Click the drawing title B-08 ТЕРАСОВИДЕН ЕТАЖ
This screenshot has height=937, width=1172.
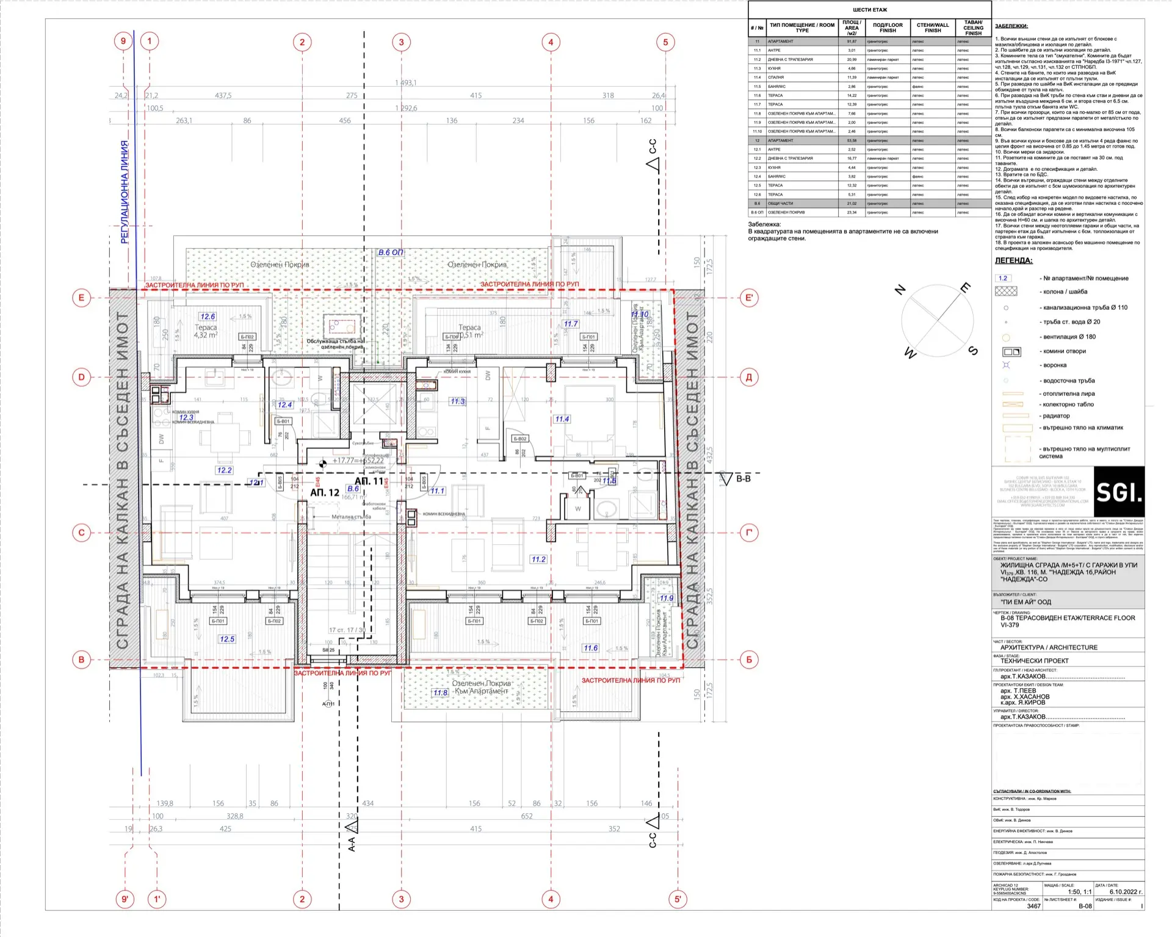coord(1067,618)
